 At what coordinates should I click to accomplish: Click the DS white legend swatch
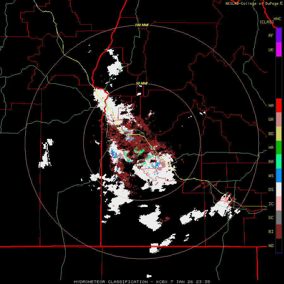click(279, 190)
